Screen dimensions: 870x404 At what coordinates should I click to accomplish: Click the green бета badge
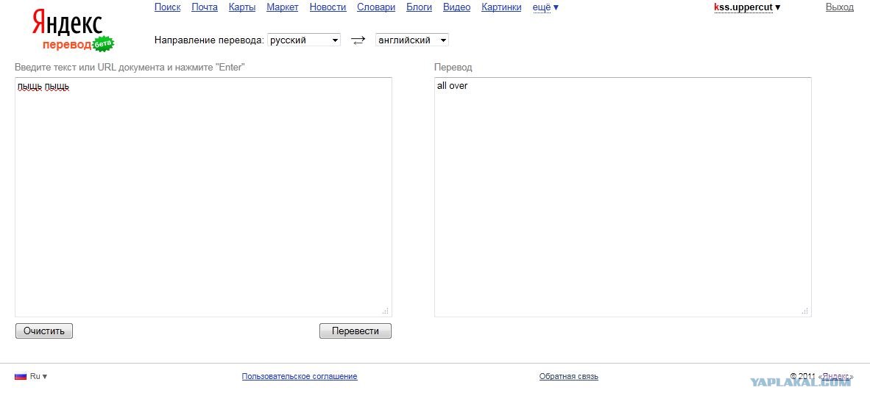(104, 44)
